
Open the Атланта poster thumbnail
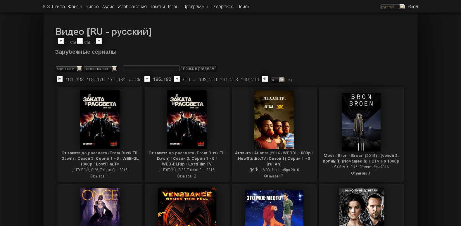coord(274,119)
